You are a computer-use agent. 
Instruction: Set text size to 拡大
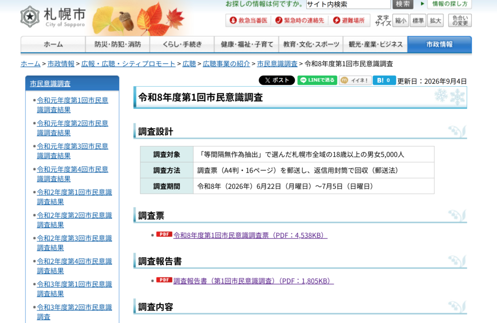(435, 21)
